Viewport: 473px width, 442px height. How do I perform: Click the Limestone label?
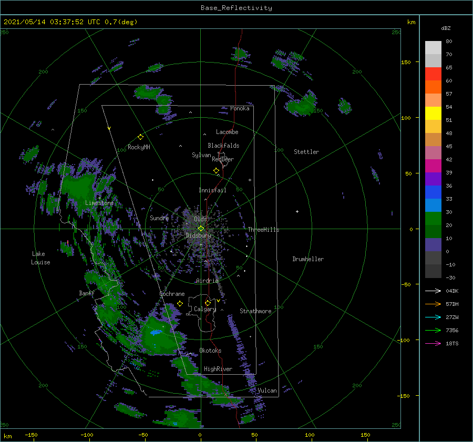(99, 203)
